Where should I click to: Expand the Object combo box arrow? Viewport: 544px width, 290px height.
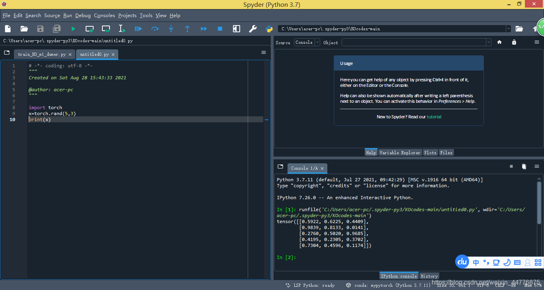coord(488,42)
